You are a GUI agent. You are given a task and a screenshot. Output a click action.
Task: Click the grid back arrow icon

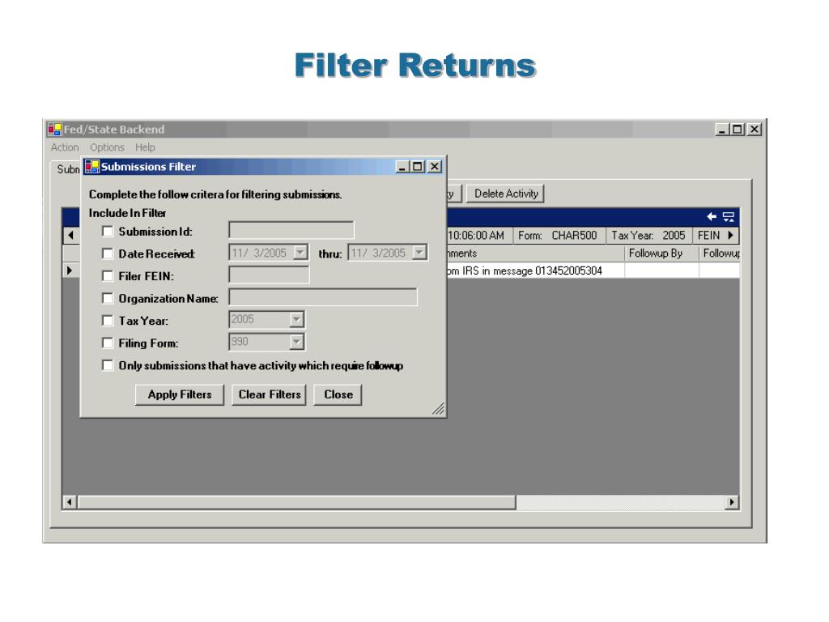[712, 216]
